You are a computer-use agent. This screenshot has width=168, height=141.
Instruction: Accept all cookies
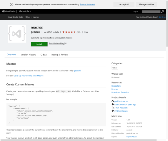[124, 4]
